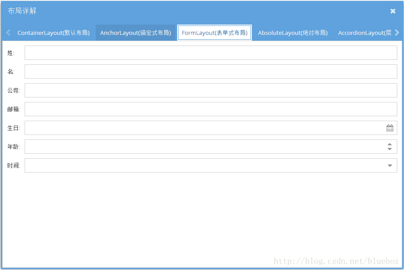The height and width of the screenshot is (270, 404).
Task: Click the 邮箱: field label
Action: coord(14,110)
